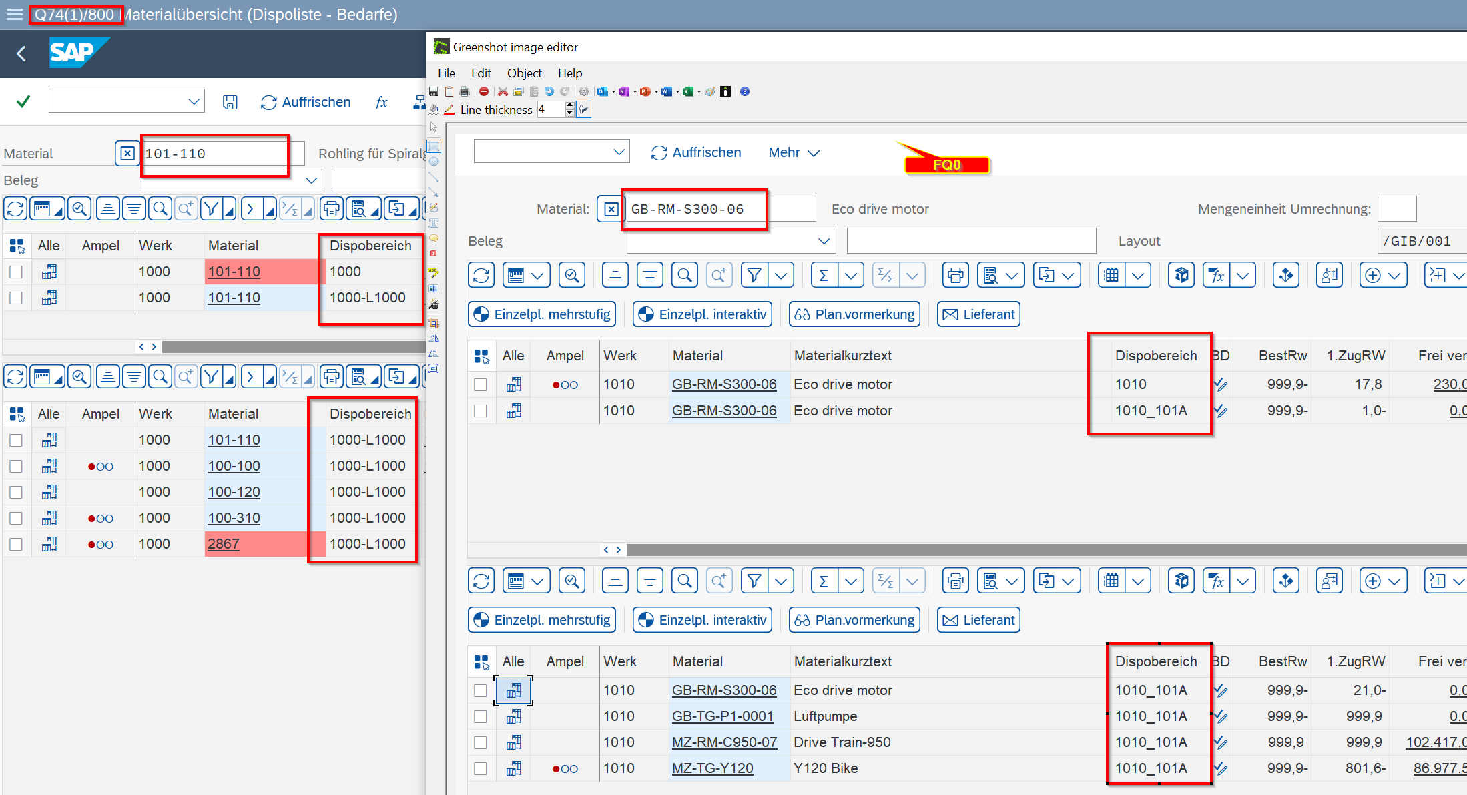The height and width of the screenshot is (795, 1467).
Task: Click the SAP green checkmark icon
Action: coord(23,101)
